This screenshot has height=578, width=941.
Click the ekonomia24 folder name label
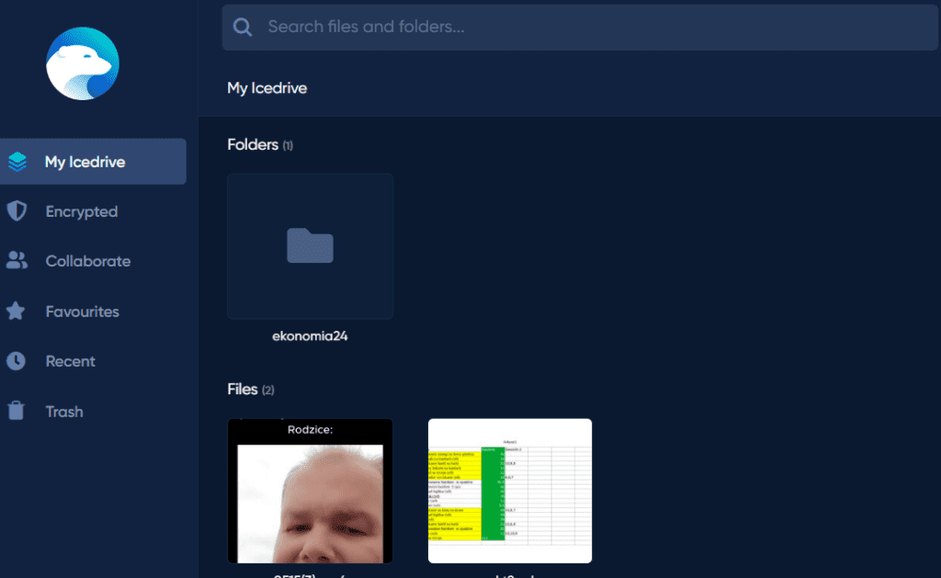310,336
